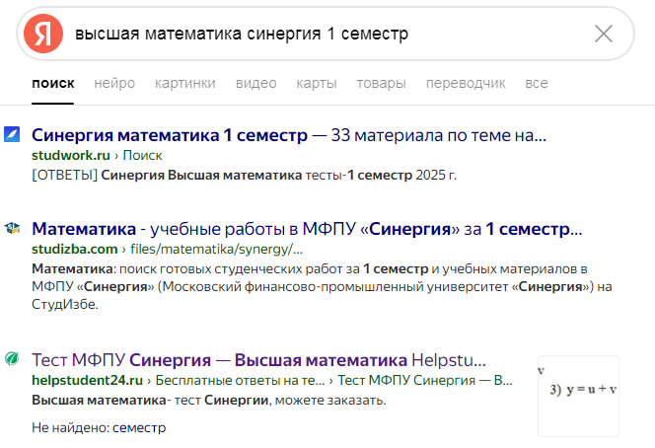Click snippet text [ОТВЕТЫ] Синергия Высшая математика
The height and width of the screenshot is (448, 655).
[245, 175]
